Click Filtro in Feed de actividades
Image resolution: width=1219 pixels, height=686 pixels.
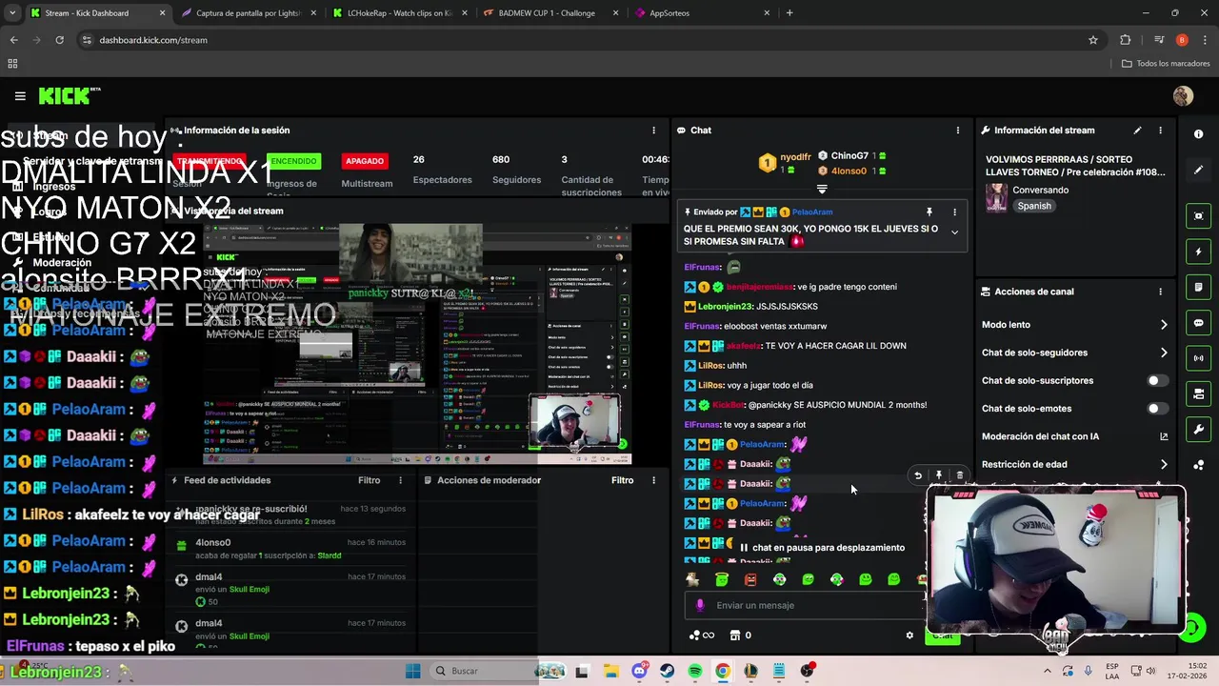point(369,480)
